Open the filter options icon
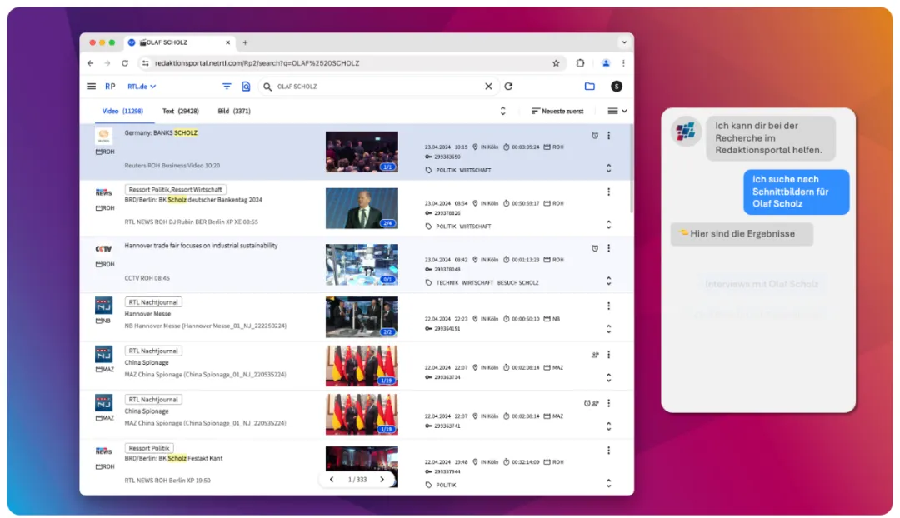 tap(227, 87)
